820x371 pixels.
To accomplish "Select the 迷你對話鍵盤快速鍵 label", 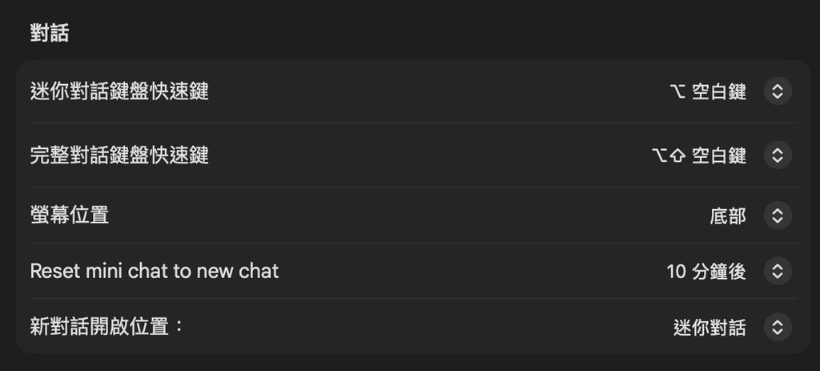I will click(x=119, y=91).
